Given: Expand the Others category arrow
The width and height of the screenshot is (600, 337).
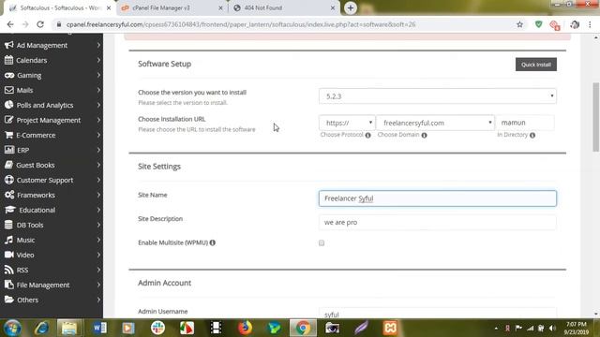Looking at the screenshot, I should (98, 300).
